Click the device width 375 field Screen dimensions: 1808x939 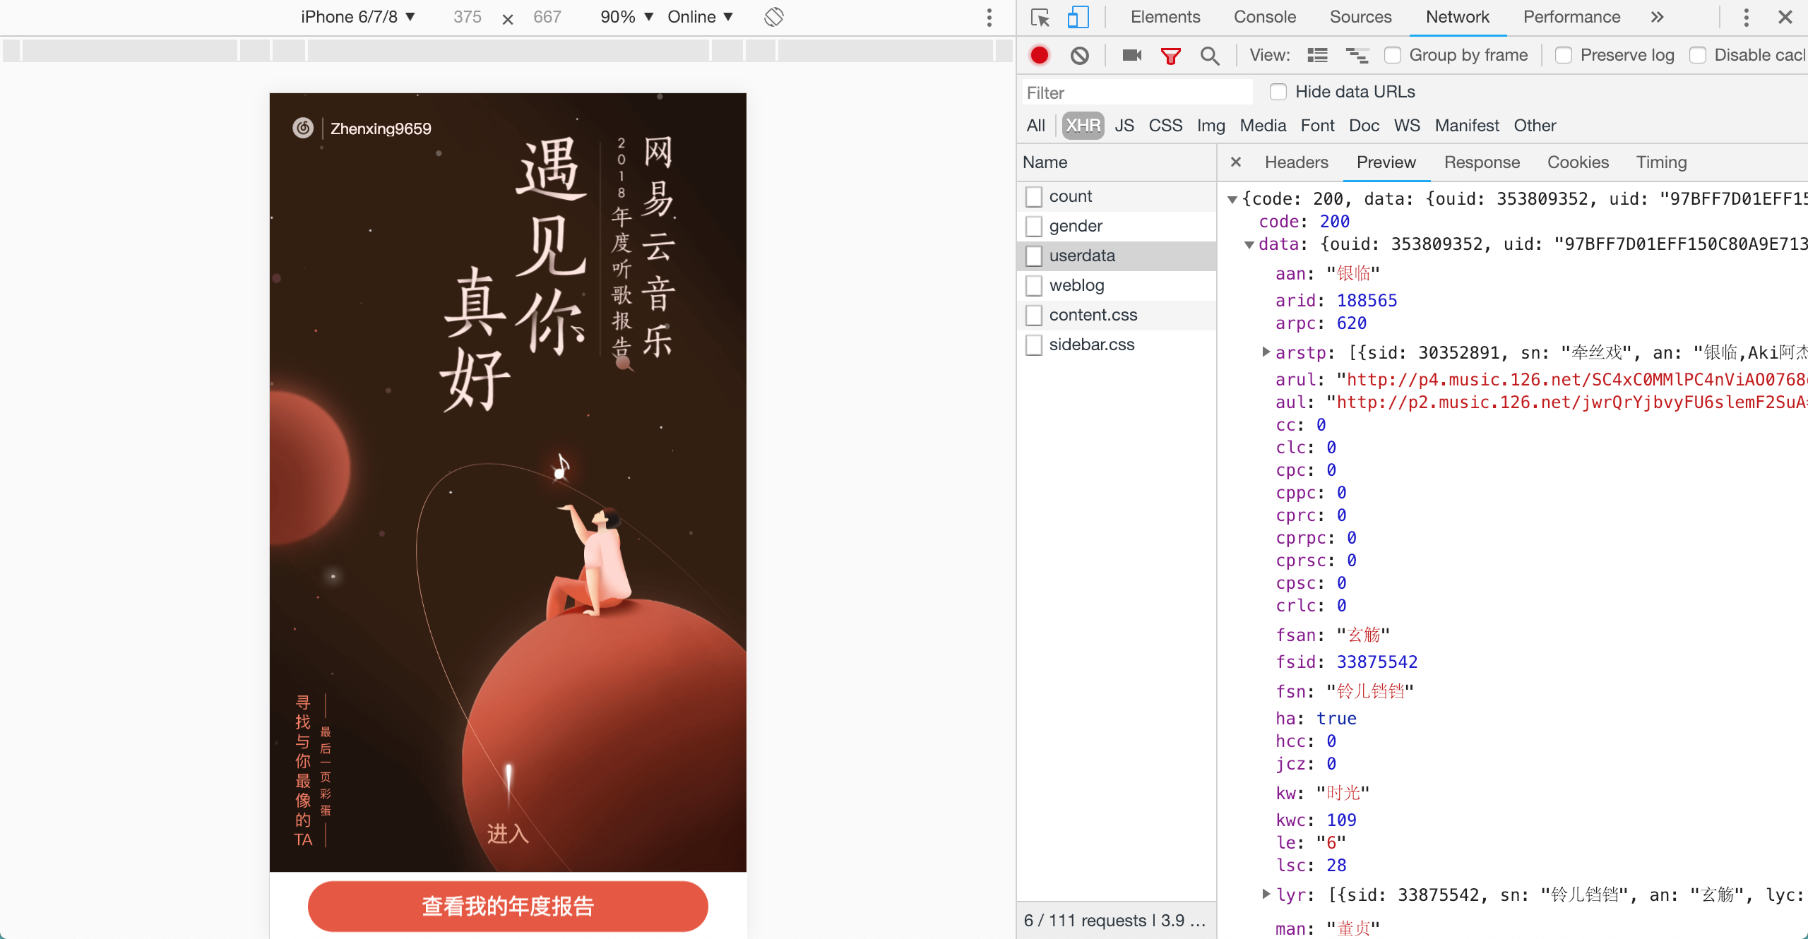[468, 17]
